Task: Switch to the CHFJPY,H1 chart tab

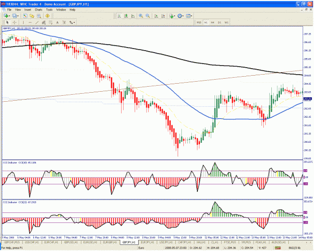Action: click(x=185, y=242)
